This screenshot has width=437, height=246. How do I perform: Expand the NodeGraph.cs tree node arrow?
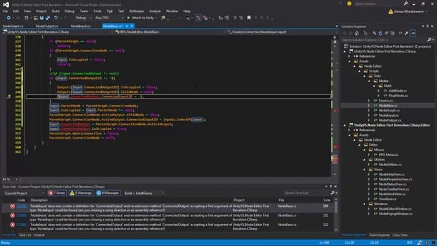(369, 111)
